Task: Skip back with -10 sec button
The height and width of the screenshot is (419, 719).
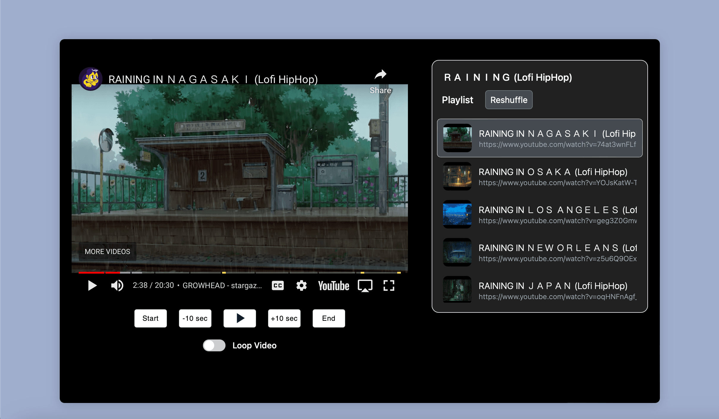Action: pos(195,318)
